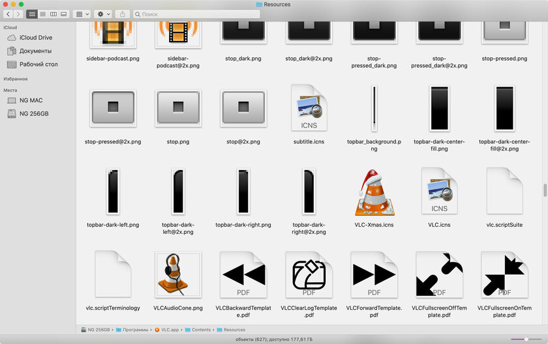Open the group-by arrangement dropdown
The width and height of the screenshot is (548, 344).
click(x=82, y=14)
